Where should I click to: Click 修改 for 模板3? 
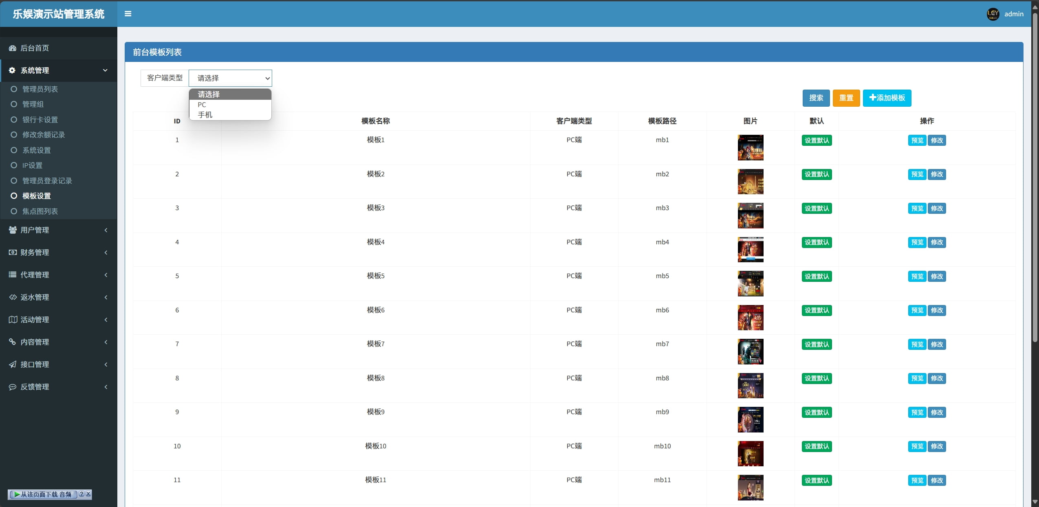[937, 209]
